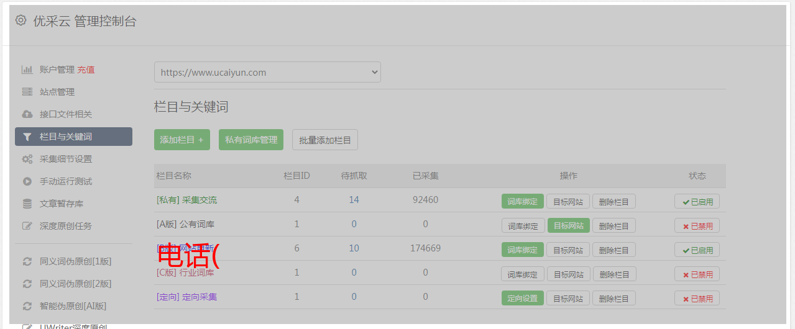Click refresh icon next to 智能伪原创[AI版]
Viewport: 795px width, 329px height.
pyautogui.click(x=27, y=306)
